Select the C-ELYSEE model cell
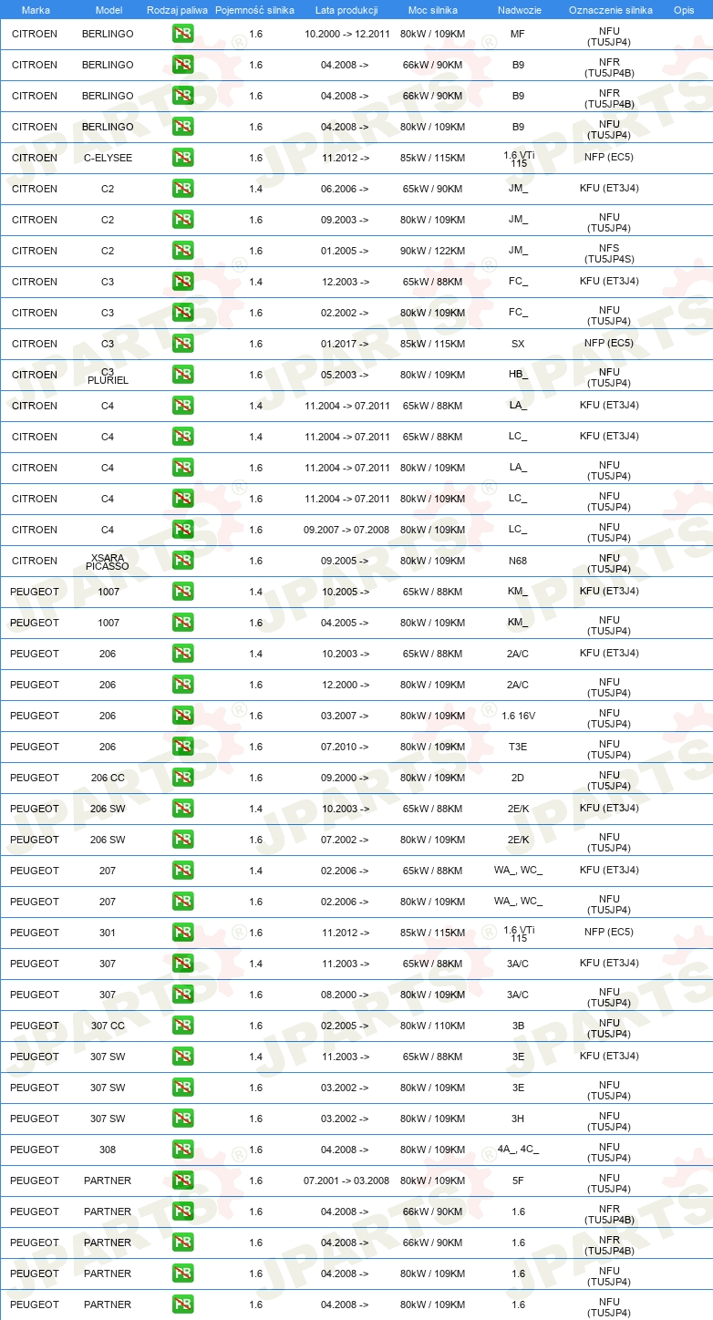Image resolution: width=713 pixels, height=1320 pixels. click(108, 158)
